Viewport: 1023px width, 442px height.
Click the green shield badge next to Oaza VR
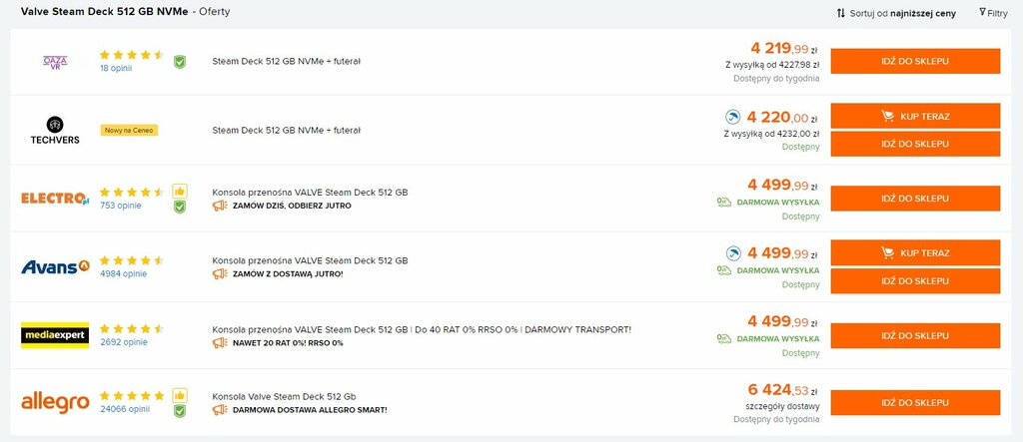[x=180, y=62]
